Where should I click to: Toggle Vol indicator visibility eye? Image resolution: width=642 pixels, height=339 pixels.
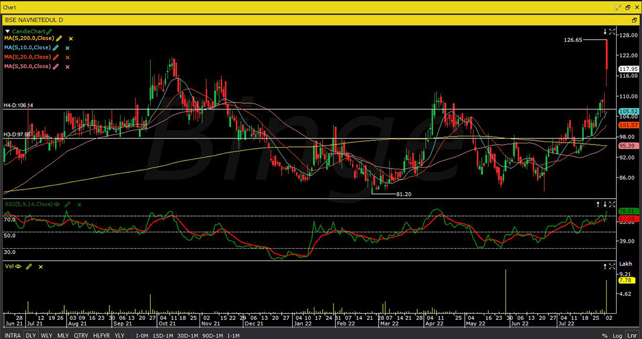18,266
